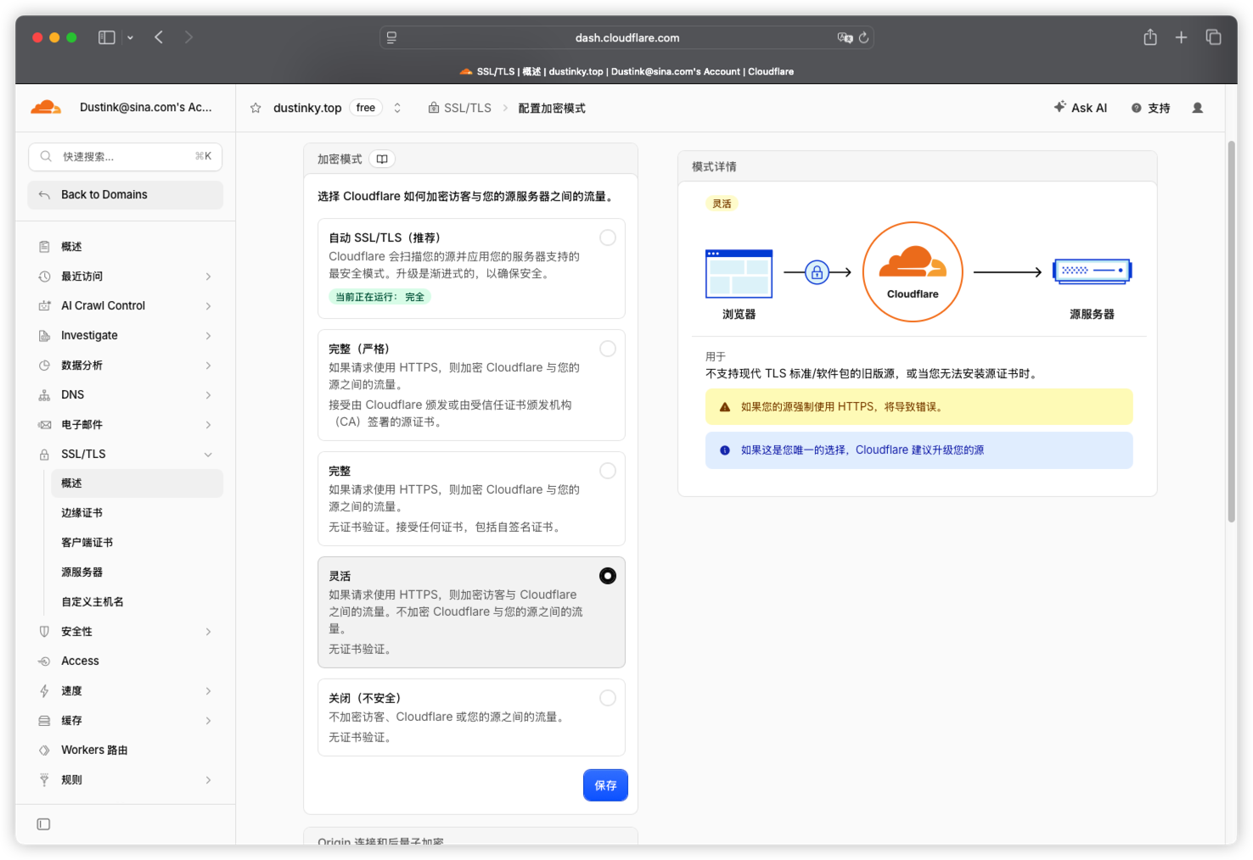1253x860 pixels.
Task: Click the 保存 save button
Action: click(605, 785)
